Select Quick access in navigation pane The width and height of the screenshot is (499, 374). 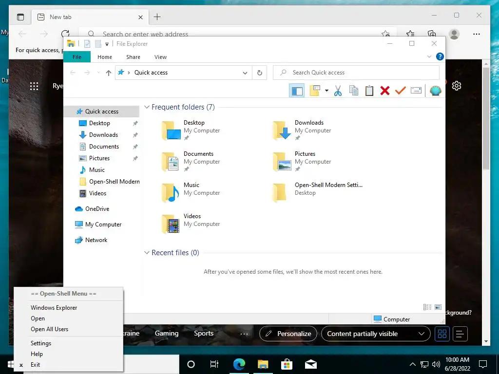(x=101, y=112)
